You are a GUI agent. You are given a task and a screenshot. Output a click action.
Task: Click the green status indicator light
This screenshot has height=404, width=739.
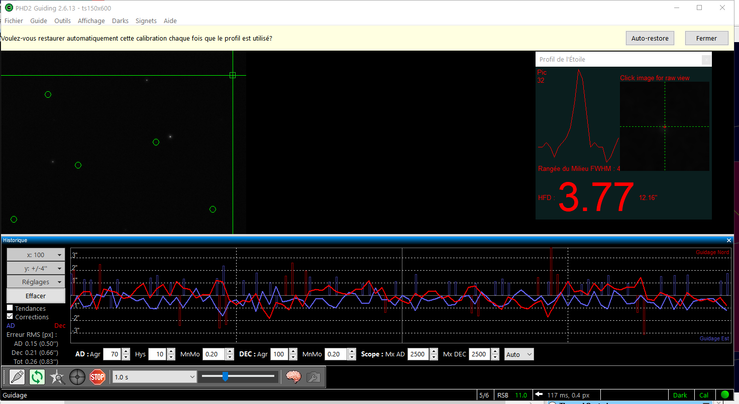click(x=724, y=395)
